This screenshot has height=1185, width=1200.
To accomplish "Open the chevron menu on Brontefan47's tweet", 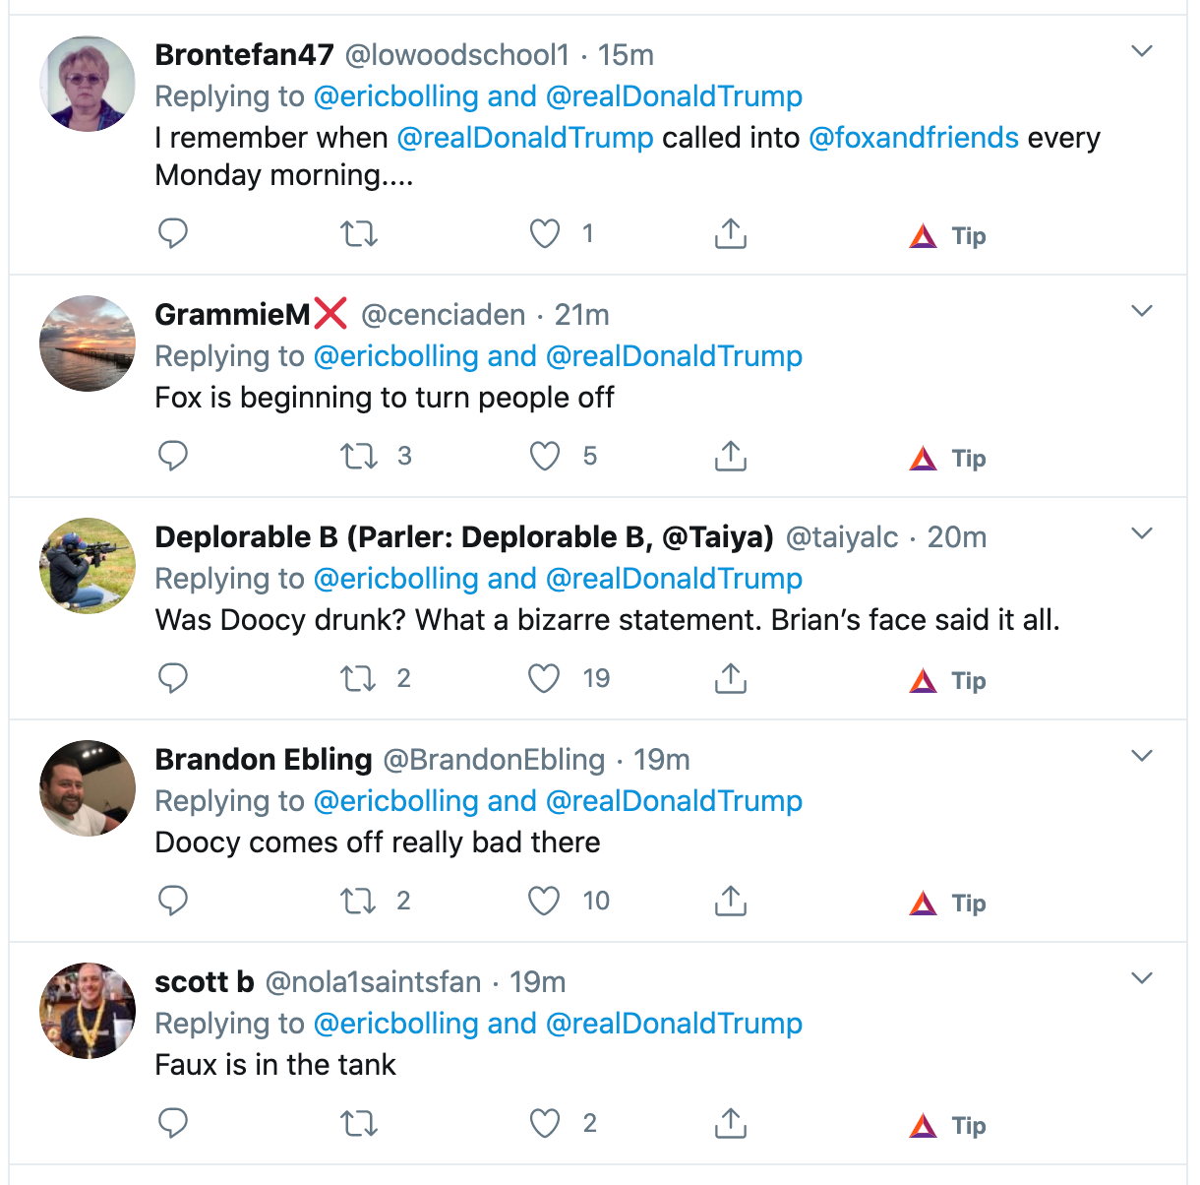I will click(1141, 51).
